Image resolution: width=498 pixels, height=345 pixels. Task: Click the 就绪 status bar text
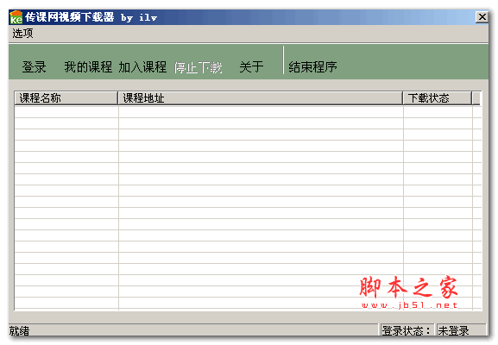(x=19, y=330)
